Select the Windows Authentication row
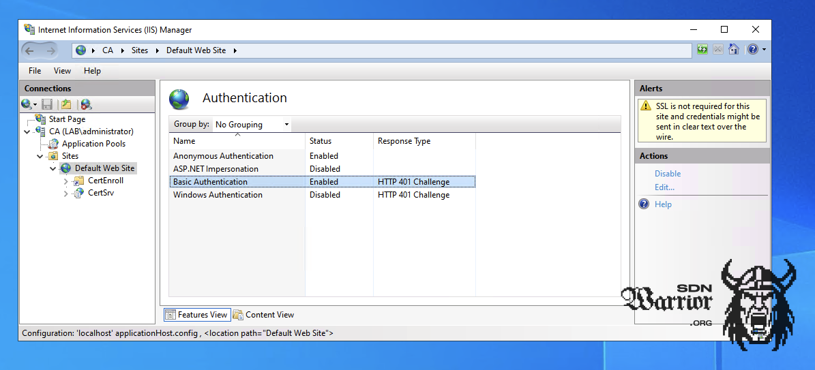This screenshot has width=815, height=370. pyautogui.click(x=323, y=195)
